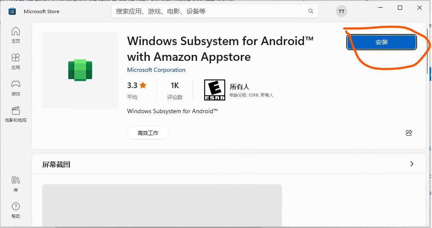Image resolution: width=432 pixels, height=228 pixels.
Task: Click the 屏幕截图 section heading
Action: [x=56, y=164]
